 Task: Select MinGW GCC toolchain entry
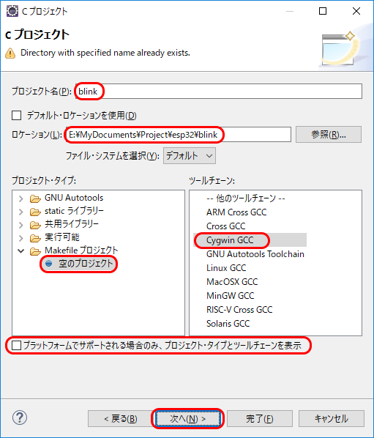(231, 295)
